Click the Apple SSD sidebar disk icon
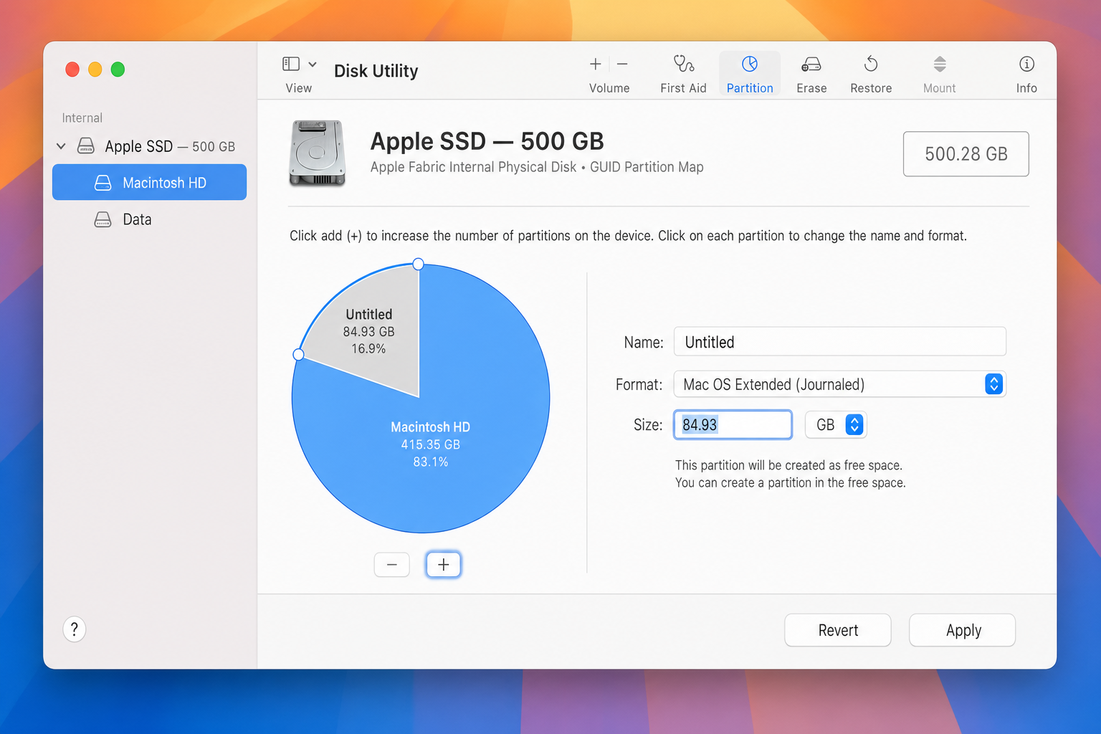1101x734 pixels. point(86,146)
